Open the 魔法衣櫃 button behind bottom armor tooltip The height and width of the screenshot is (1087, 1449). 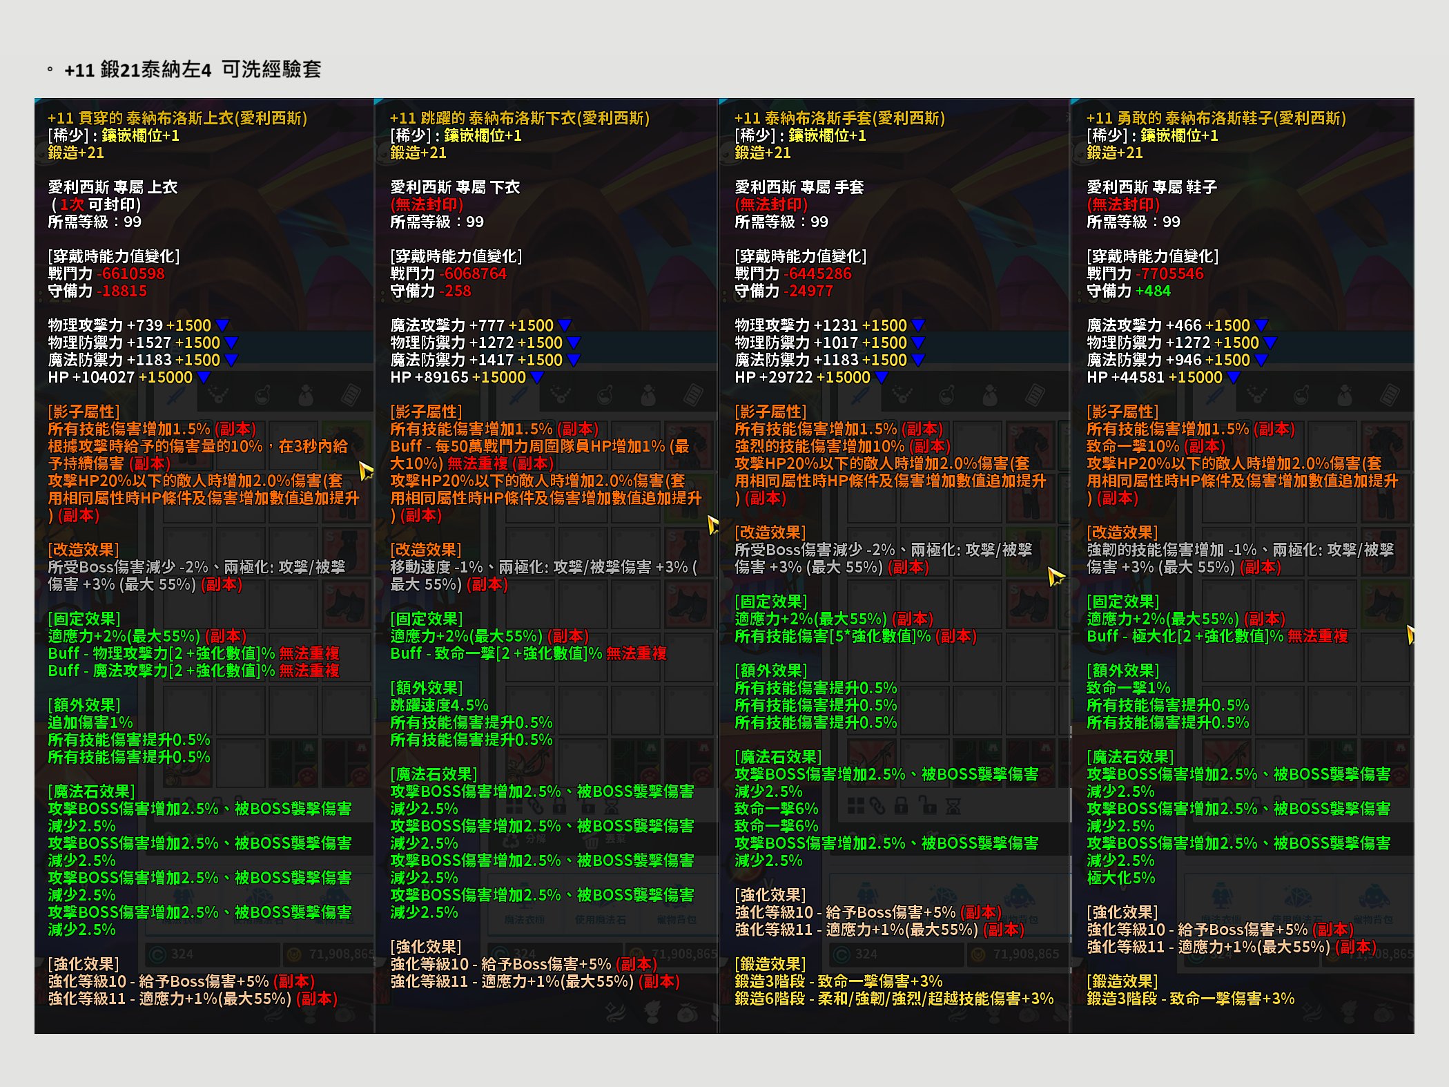click(x=524, y=919)
